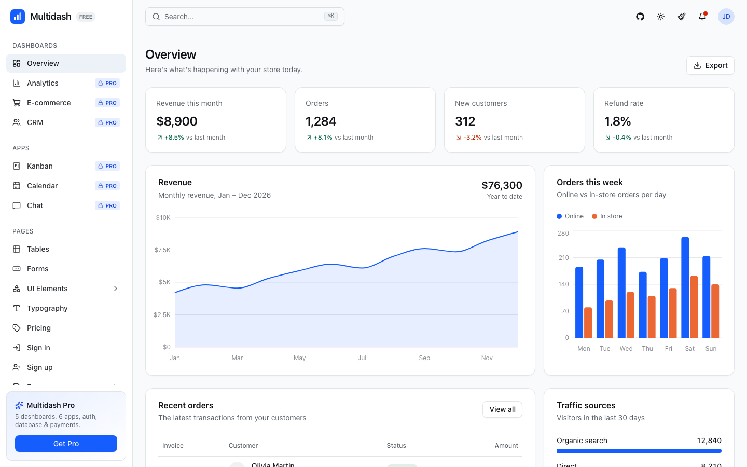Viewport: 747px width, 467px height.
Task: Open the JD user avatar menu
Action: [x=726, y=17]
